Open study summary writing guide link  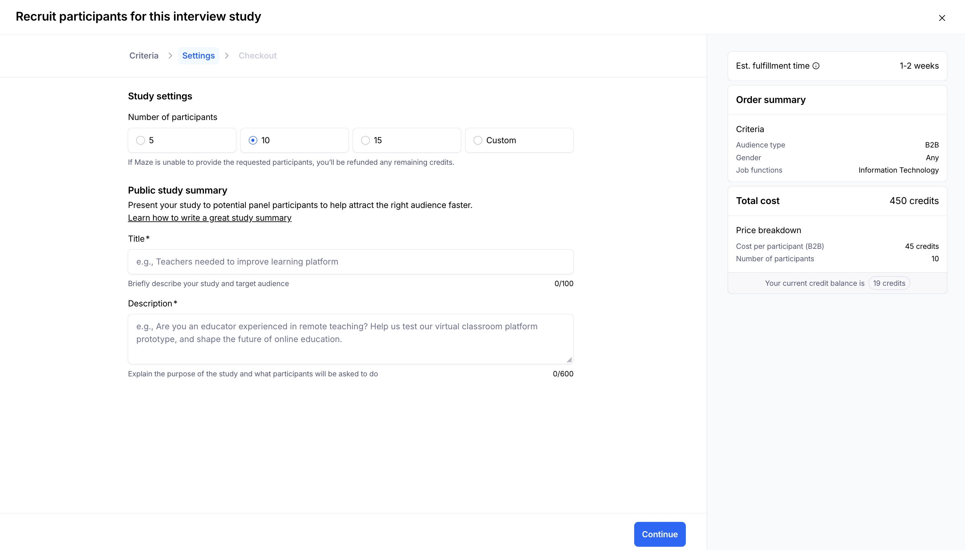[x=210, y=218]
